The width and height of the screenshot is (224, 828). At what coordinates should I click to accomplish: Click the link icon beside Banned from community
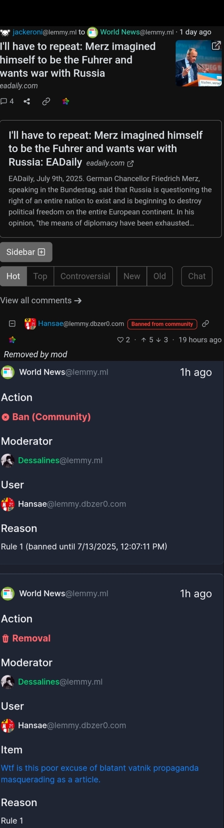[x=206, y=323]
